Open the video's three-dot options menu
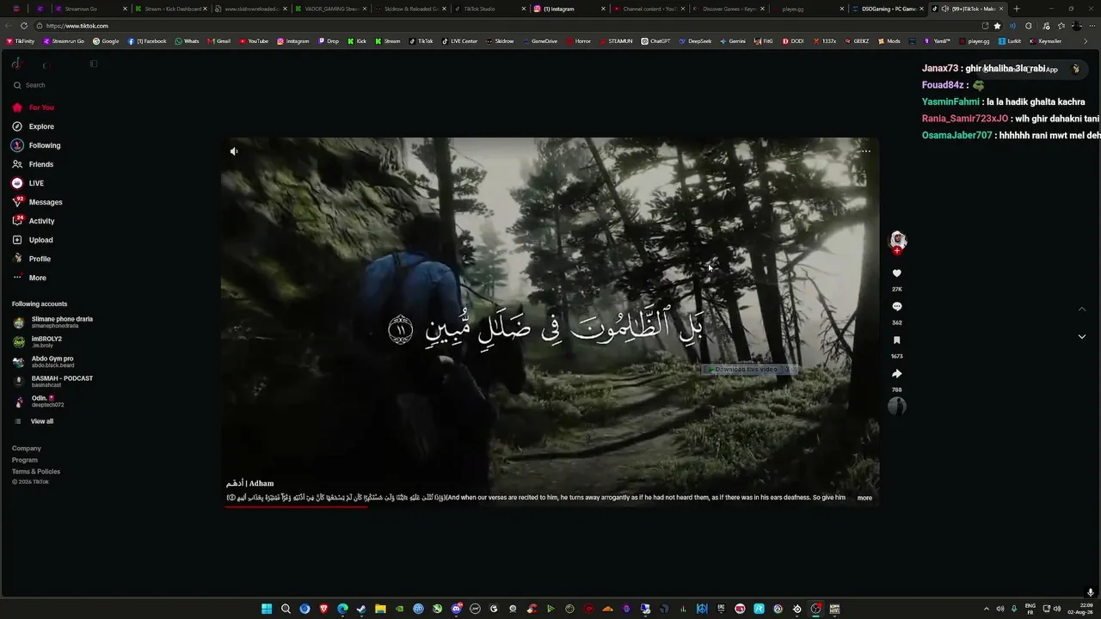1101x619 pixels. (x=865, y=151)
